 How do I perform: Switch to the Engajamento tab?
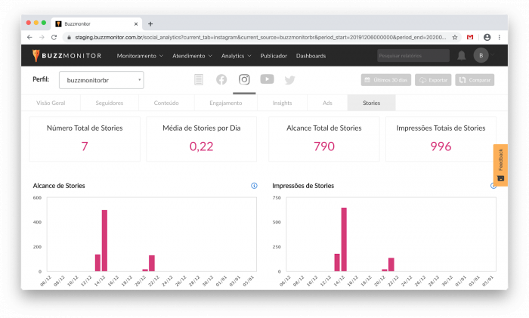226,103
